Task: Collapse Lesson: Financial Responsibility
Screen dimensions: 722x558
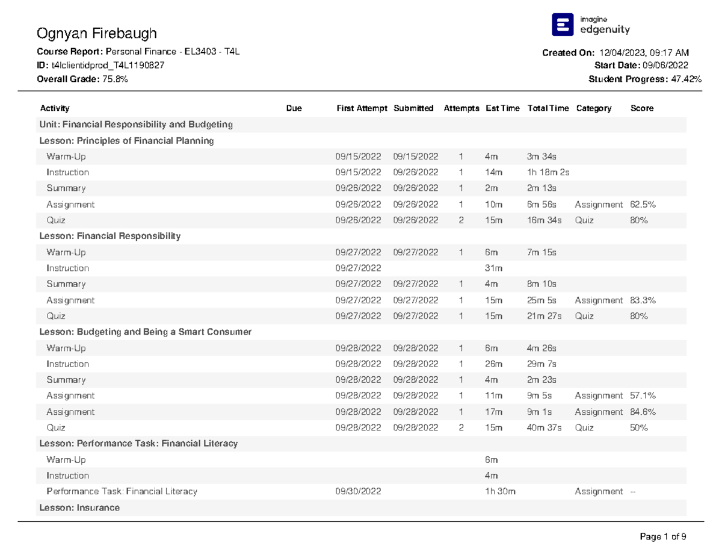Action: click(x=110, y=236)
